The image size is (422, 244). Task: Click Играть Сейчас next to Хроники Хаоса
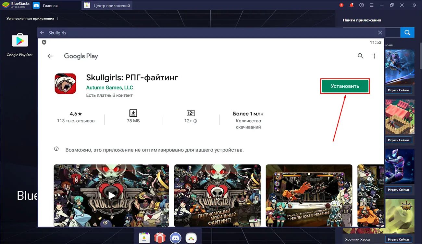click(399, 239)
